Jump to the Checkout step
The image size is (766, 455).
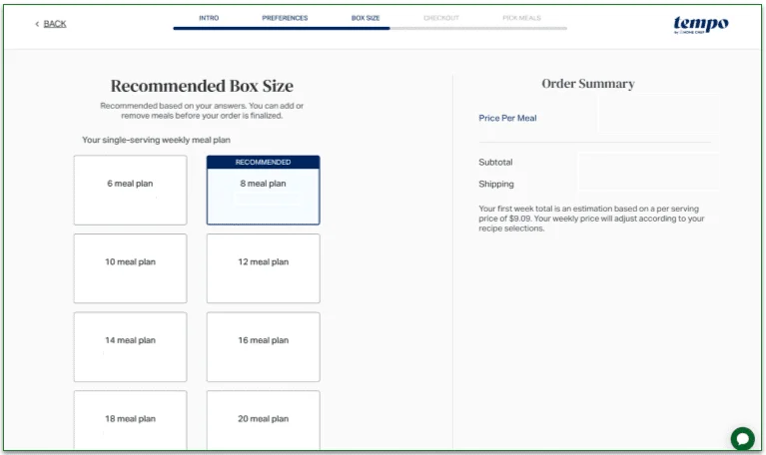[440, 18]
